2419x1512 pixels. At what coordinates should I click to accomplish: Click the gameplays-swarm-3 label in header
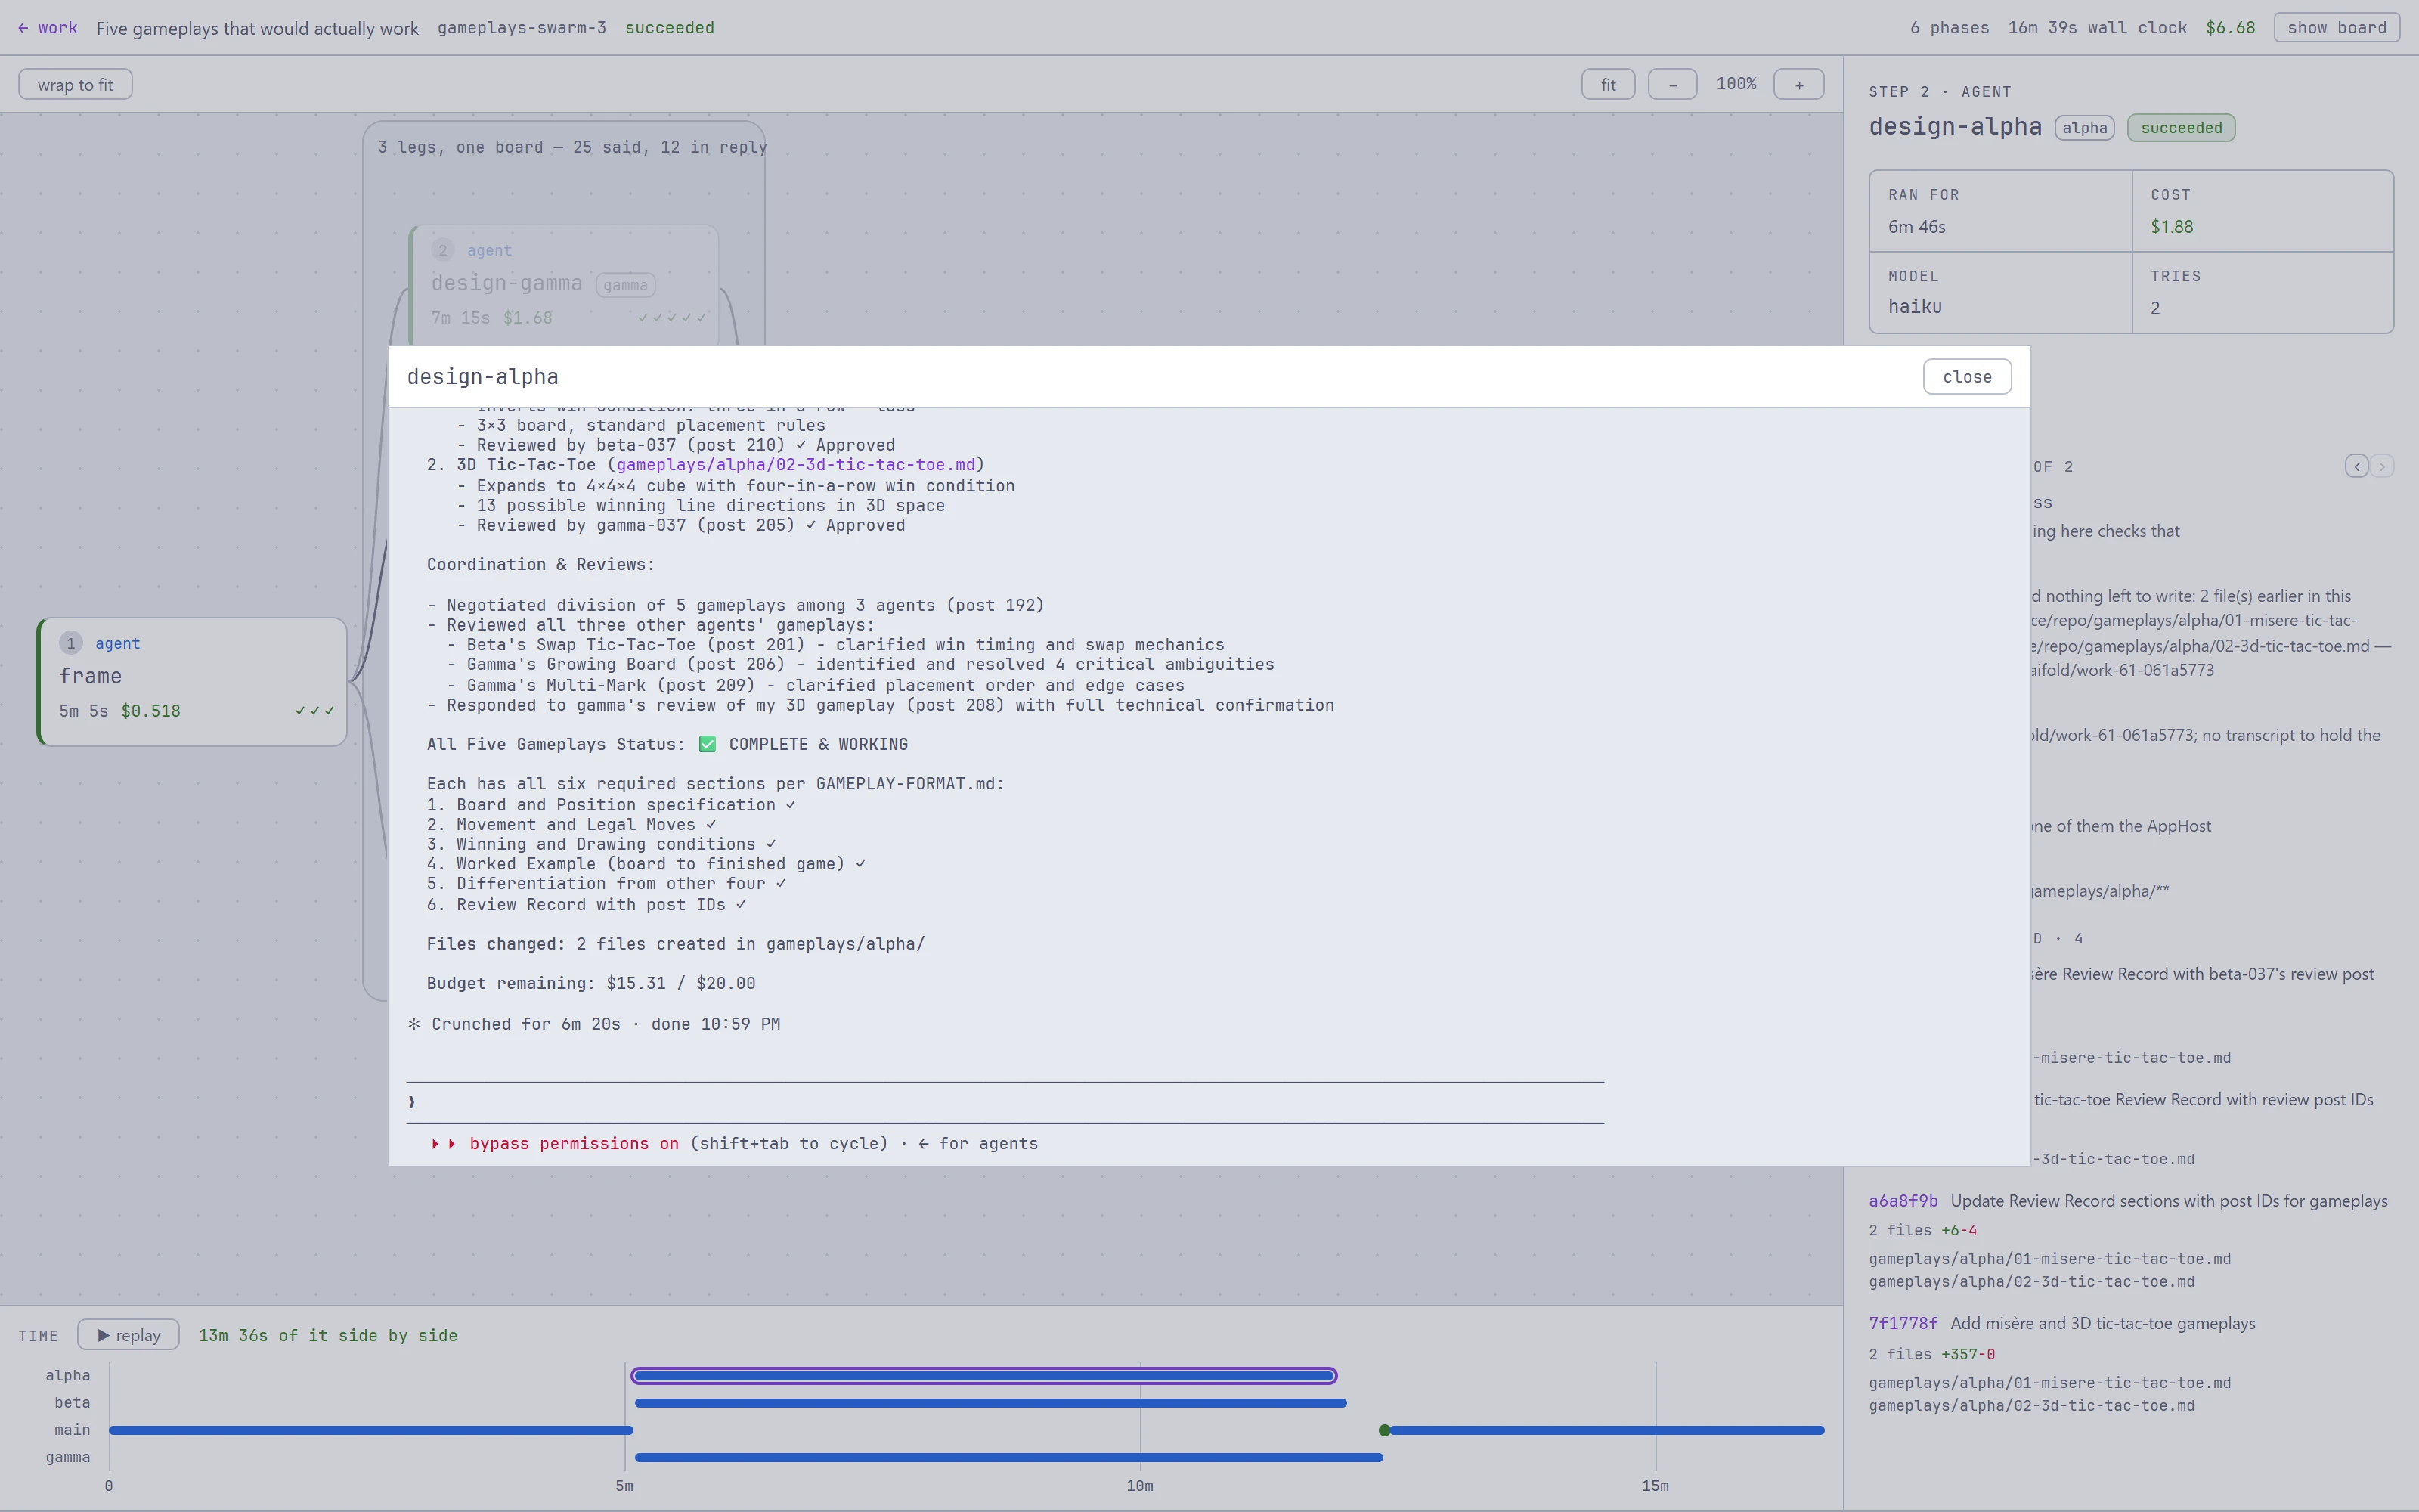click(x=521, y=28)
